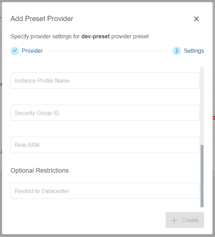Viewport: 215px width, 237px height.
Task: Focus the Role ARN input
Action: pyautogui.click(x=105, y=145)
